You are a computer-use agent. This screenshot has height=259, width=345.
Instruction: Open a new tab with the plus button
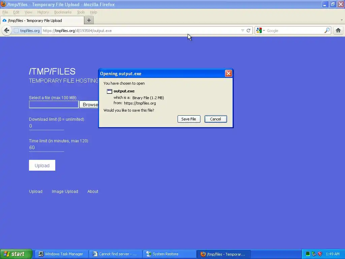[89, 20]
